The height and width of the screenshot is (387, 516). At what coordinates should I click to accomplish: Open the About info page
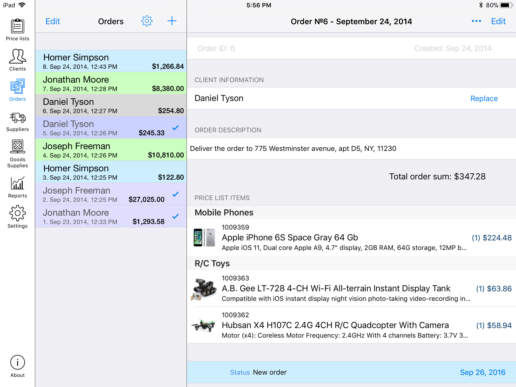[x=17, y=366]
